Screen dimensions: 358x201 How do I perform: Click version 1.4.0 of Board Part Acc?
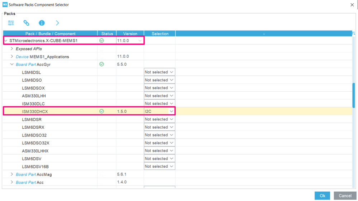122,182
